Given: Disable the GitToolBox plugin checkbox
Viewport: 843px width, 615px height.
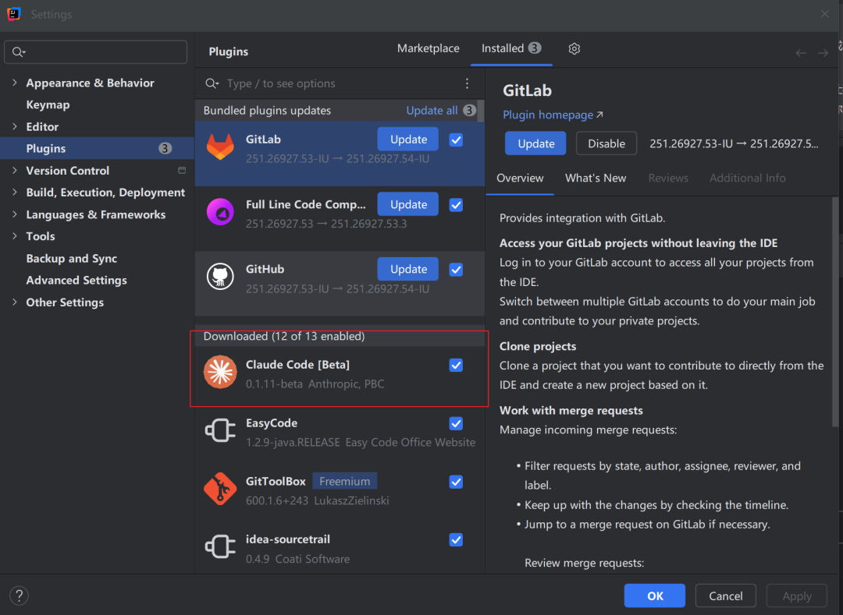Looking at the screenshot, I should pos(456,482).
